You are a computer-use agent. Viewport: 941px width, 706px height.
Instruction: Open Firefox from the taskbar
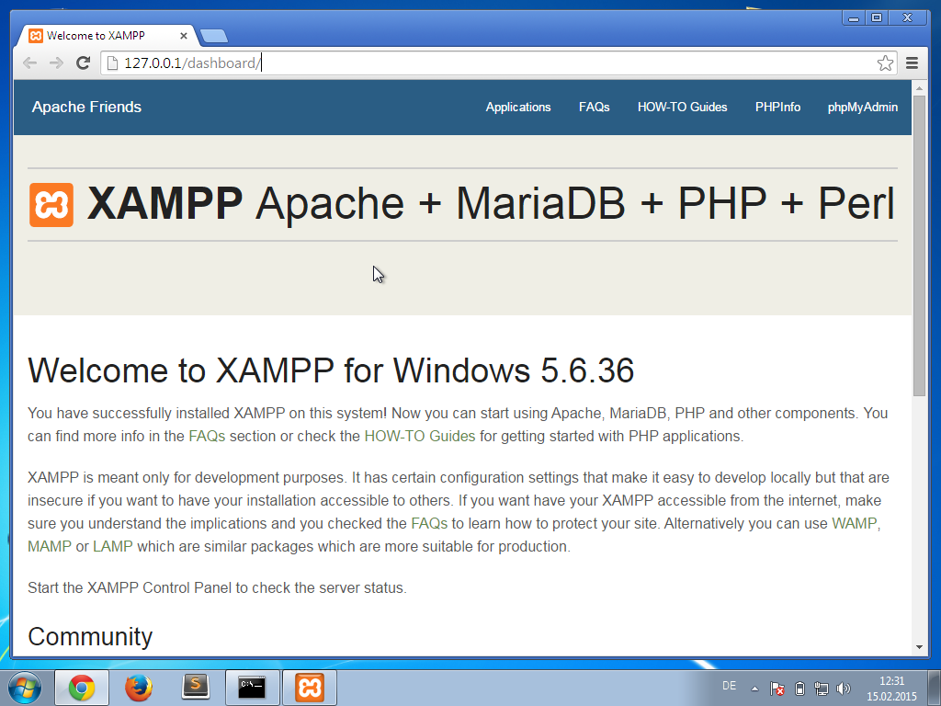139,688
